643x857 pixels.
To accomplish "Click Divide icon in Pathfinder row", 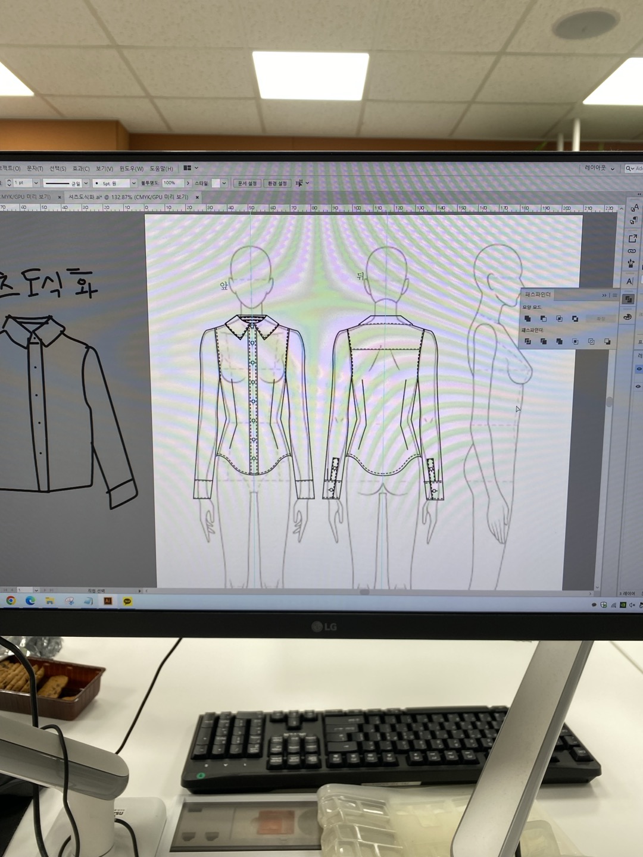I will [x=527, y=342].
